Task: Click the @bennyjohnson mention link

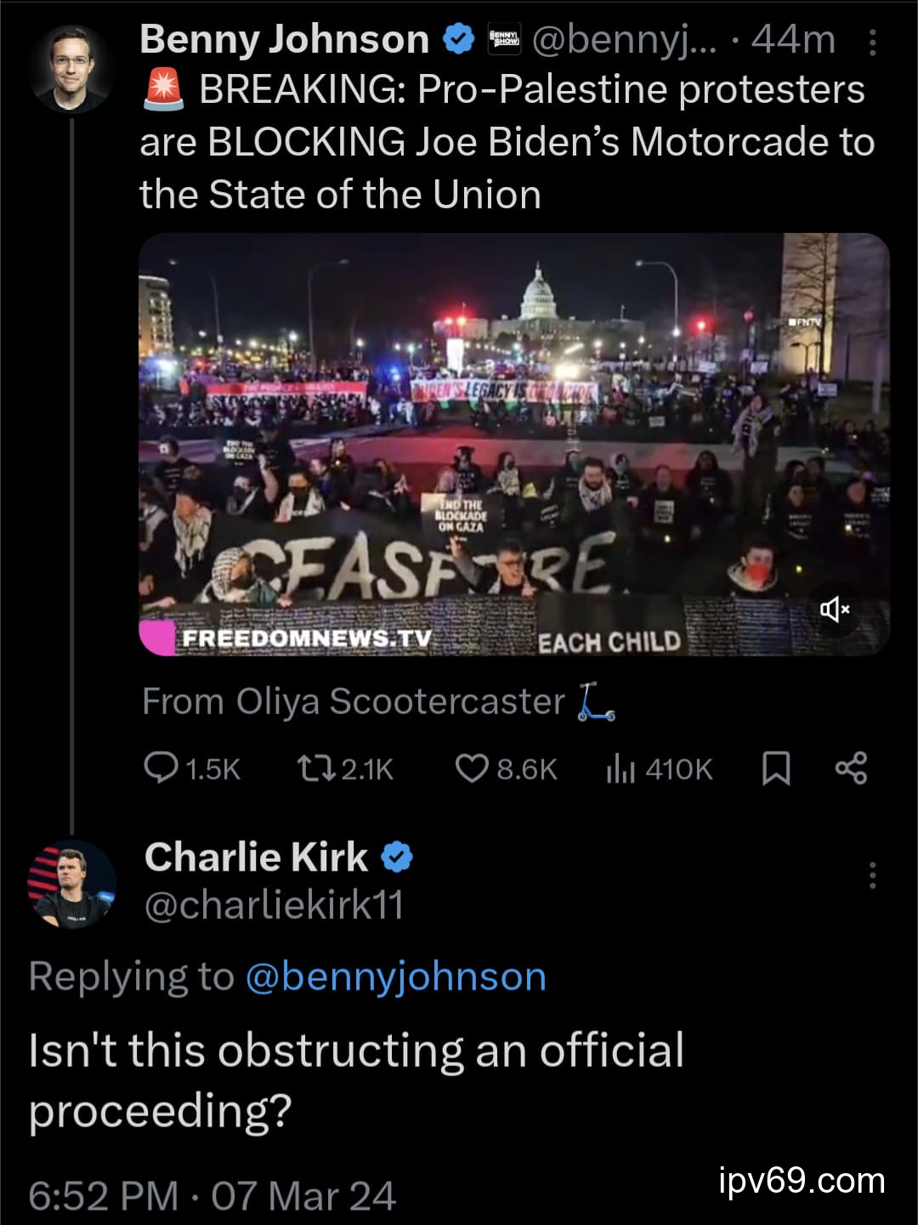Action: click(396, 977)
